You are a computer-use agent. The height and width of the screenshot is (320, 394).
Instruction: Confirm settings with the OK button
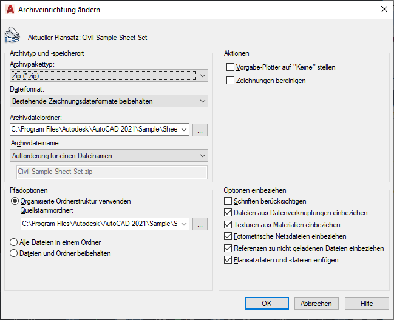267,304
